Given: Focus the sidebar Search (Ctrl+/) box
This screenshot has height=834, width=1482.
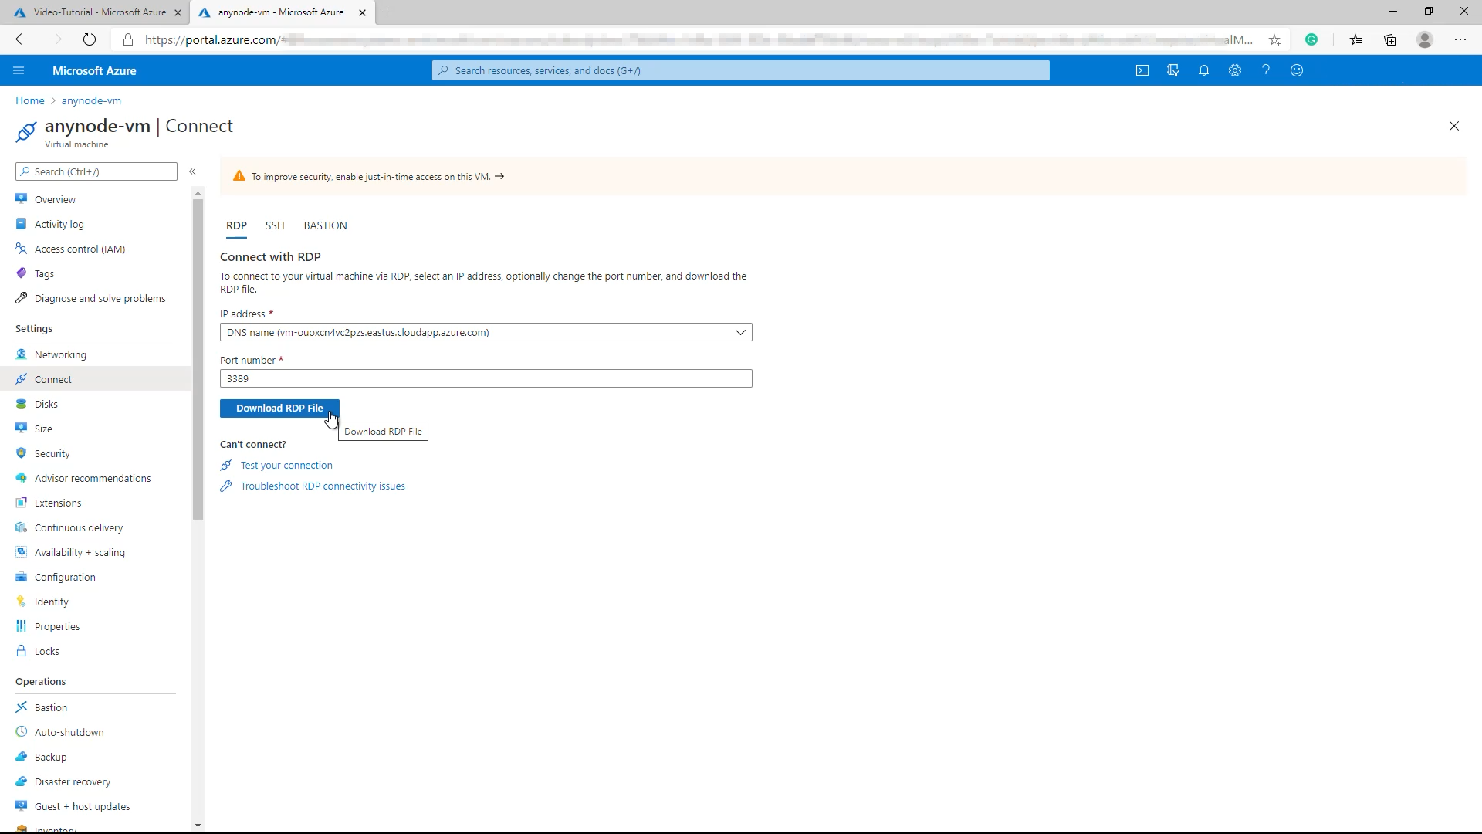Looking at the screenshot, I should point(96,171).
